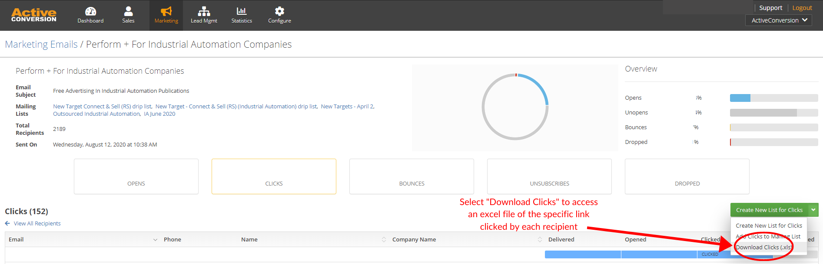The height and width of the screenshot is (264, 823).
Task: Open the Lead Mgmt hierarchy icon
Action: [204, 11]
